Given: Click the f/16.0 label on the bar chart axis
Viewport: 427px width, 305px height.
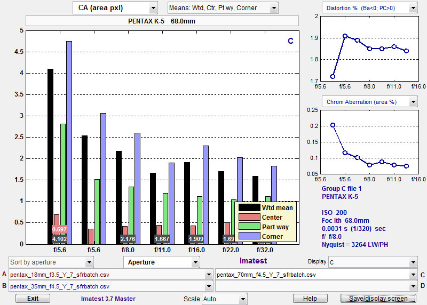Looking at the screenshot, I should point(196,250).
